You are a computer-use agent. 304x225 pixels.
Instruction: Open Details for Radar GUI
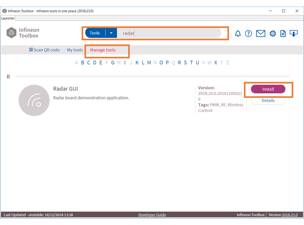[268, 100]
